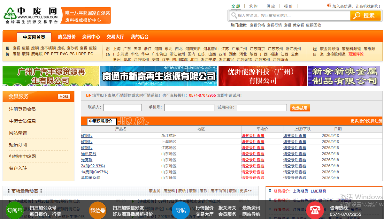Click the blue 导航 circle icon

pyautogui.click(x=181, y=210)
